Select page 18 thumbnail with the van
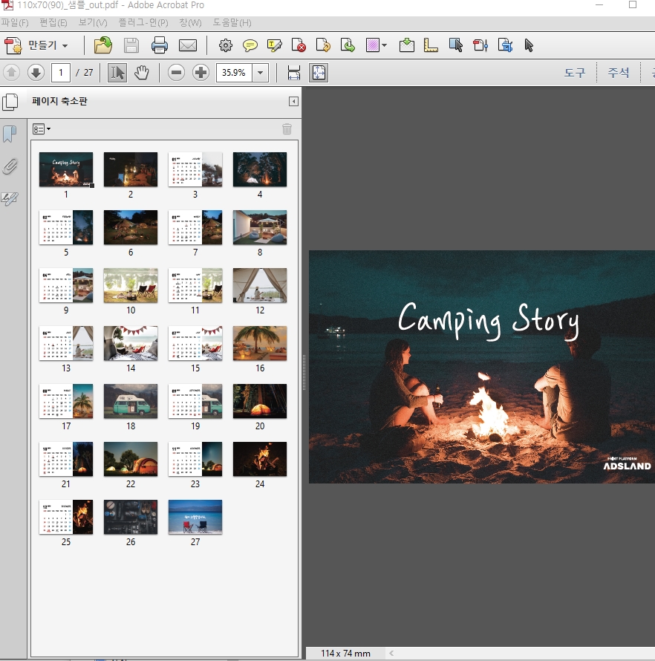This screenshot has height=661, width=655. click(131, 401)
